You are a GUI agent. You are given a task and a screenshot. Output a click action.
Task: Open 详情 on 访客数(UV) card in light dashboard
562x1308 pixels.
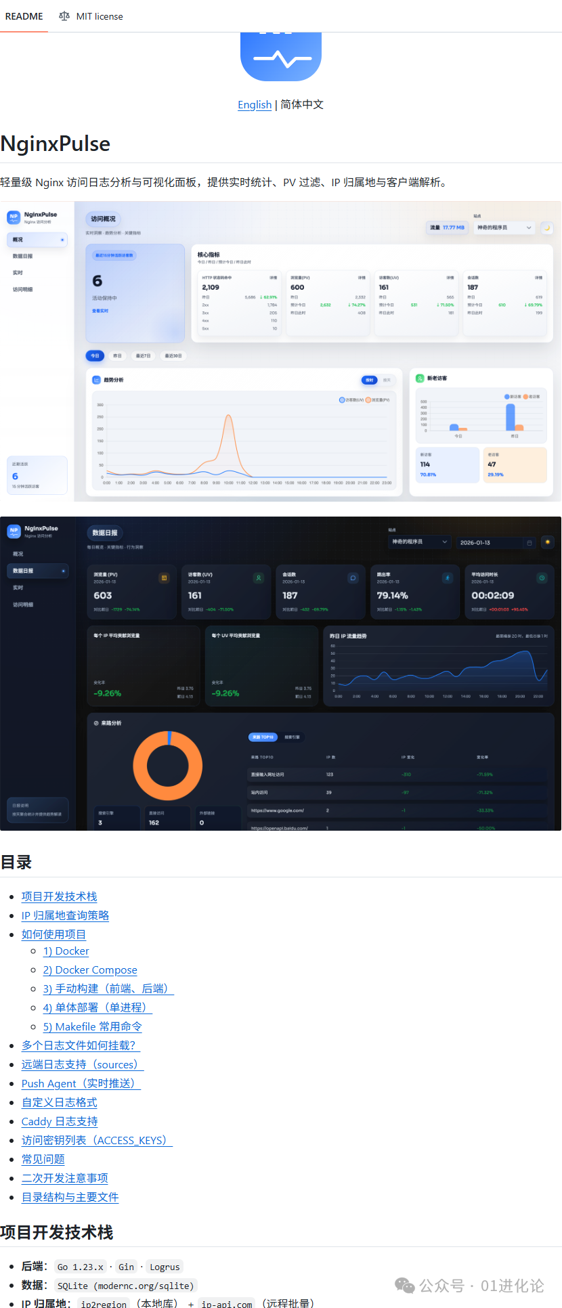[x=450, y=278]
